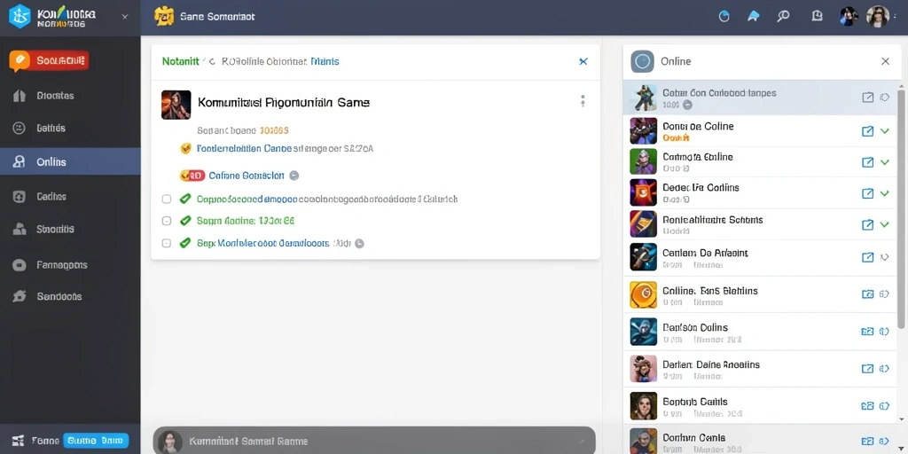Click the edit icon on "Donce De Goline" row
Viewport: 908px width, 454px height.
coord(867,131)
